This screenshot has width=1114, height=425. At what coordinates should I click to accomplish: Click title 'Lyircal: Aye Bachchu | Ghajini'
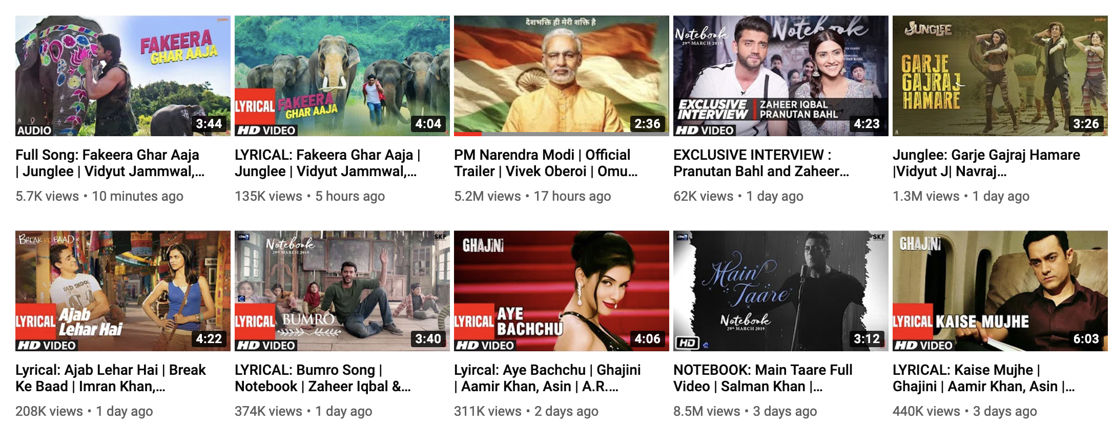pos(547,378)
